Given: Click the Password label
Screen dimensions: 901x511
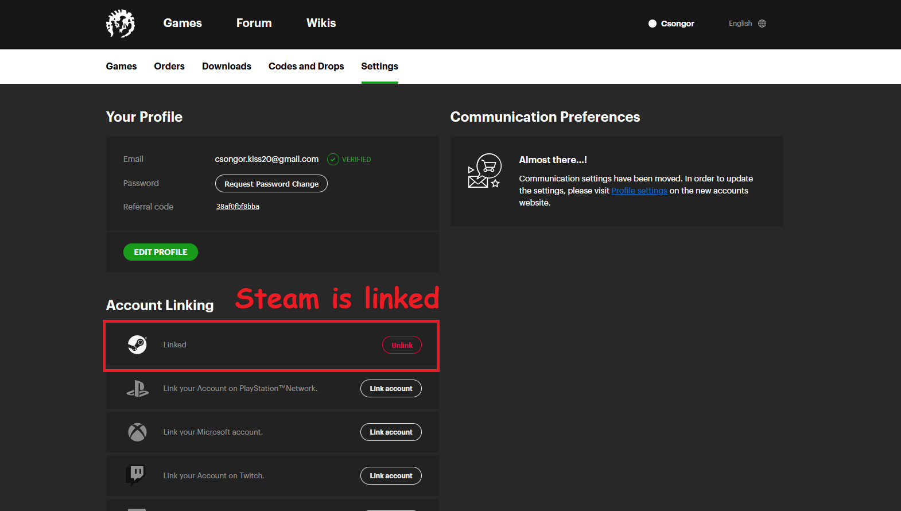Looking at the screenshot, I should 141,183.
